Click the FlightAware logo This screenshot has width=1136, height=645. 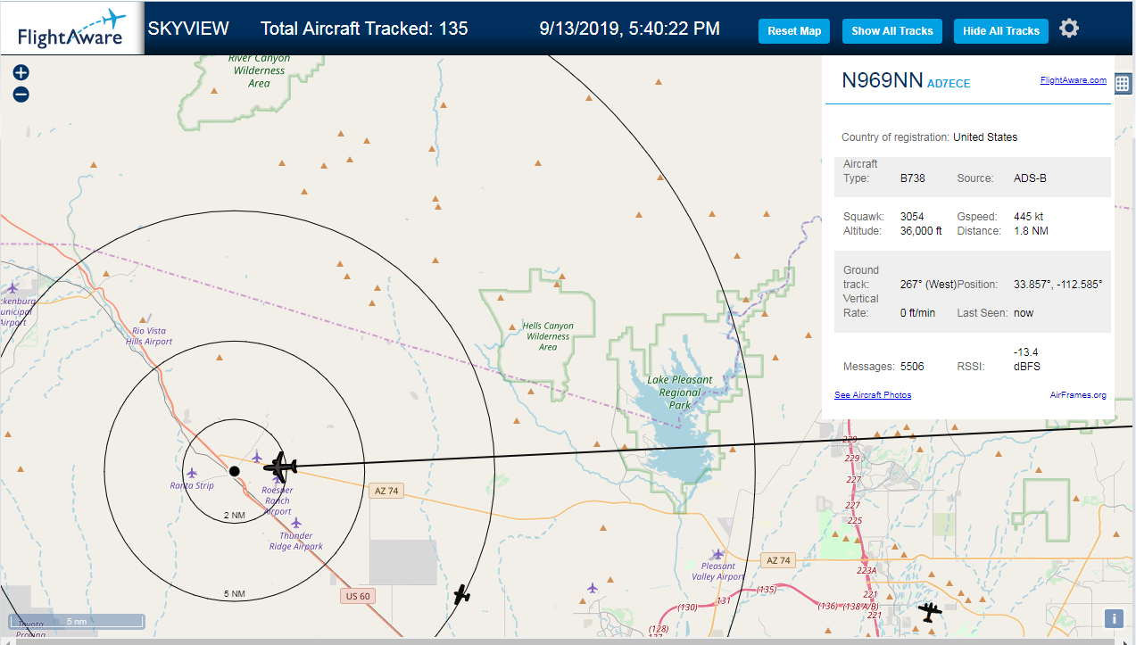coord(70,28)
